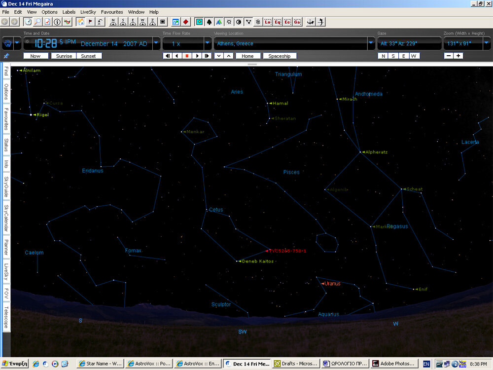Toggle the Ec ecliptic guide button
This screenshot has height=370, width=493.
[x=288, y=22]
